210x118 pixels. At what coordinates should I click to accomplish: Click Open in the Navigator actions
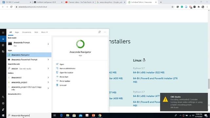62,64
